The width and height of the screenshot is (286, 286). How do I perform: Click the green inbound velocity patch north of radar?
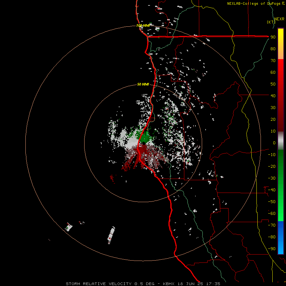(x=144, y=137)
